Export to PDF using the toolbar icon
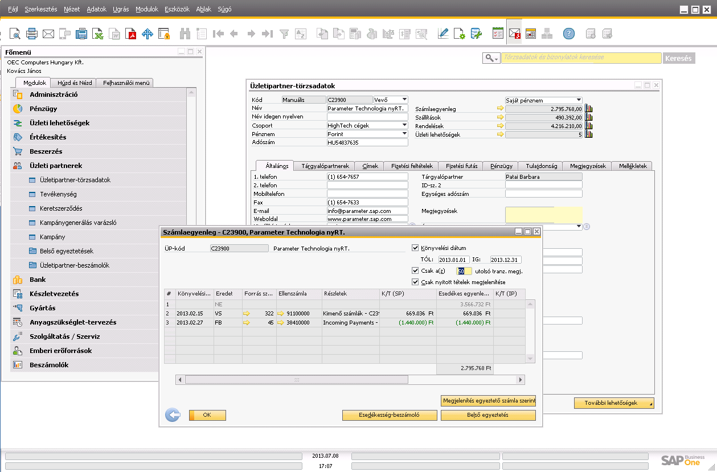This screenshot has width=717, height=472. click(x=131, y=34)
